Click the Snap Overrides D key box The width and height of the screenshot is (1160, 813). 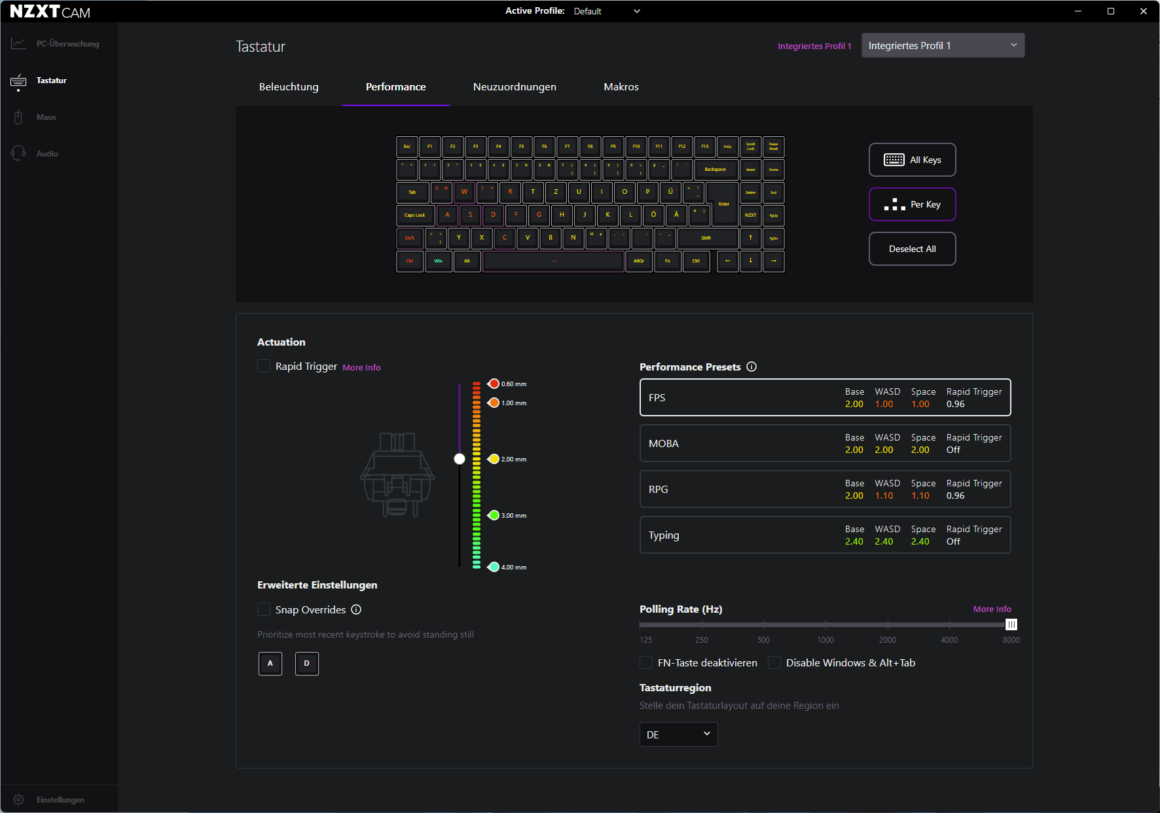tap(307, 664)
